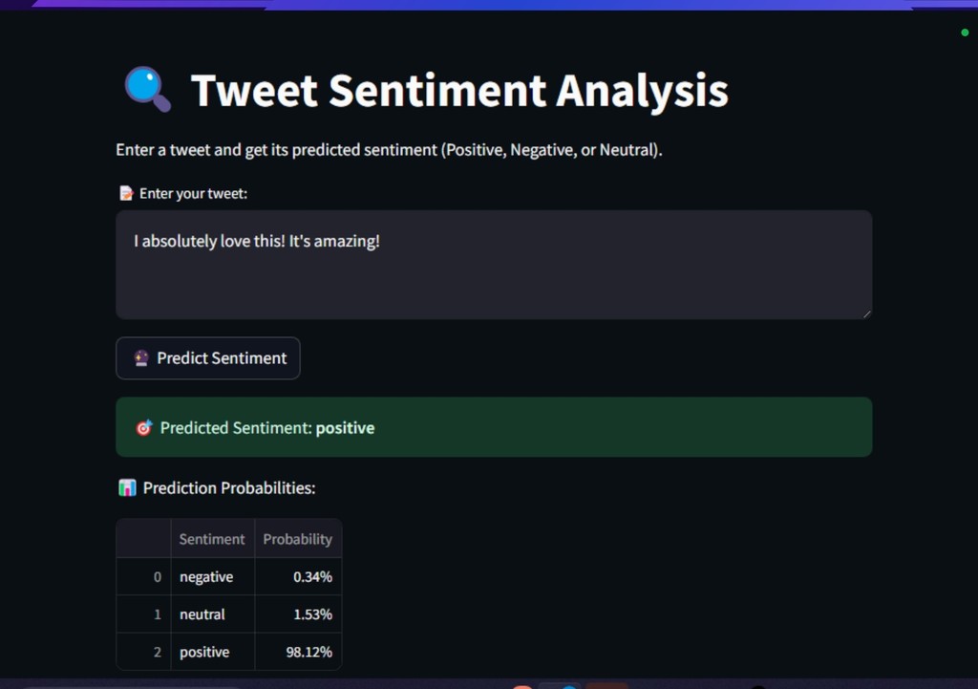The height and width of the screenshot is (689, 978).
Task: Click the target icon beside Predicted Sentiment
Action: (x=144, y=428)
